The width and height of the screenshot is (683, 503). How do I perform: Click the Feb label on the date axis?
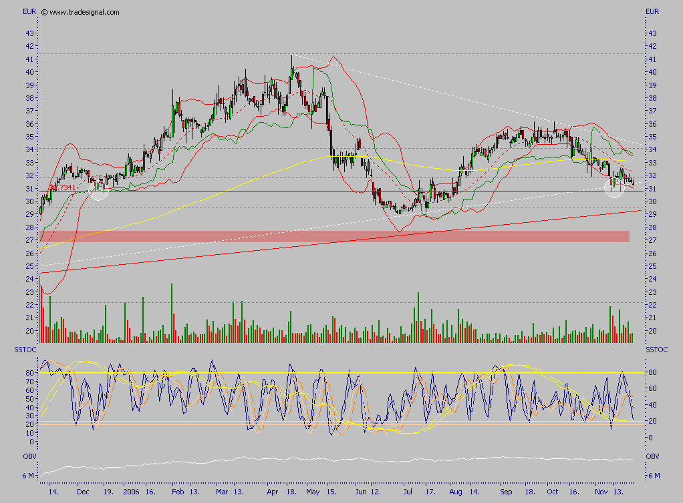[178, 492]
